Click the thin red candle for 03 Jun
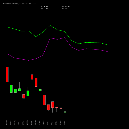Viewport: 129px width, 129px height. pyautogui.click(x=57, y=108)
